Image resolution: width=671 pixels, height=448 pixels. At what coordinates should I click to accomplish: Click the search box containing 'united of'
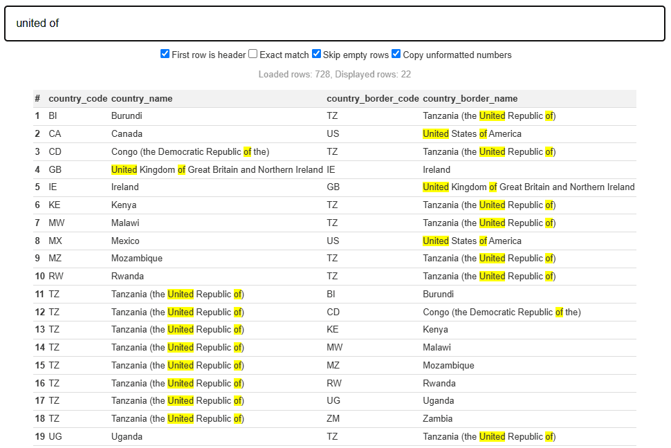click(x=335, y=24)
